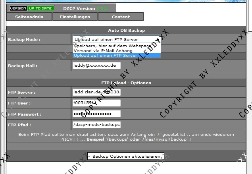252x174 pixels.
Task: Select the FTP User text box
Action: (96, 103)
